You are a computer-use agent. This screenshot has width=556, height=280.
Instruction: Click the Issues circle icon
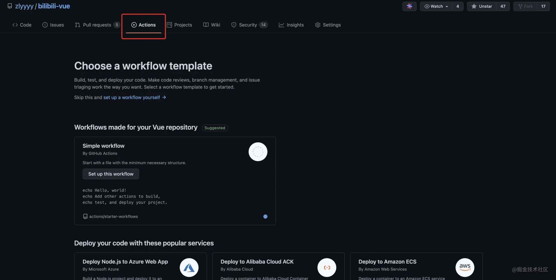(x=45, y=25)
